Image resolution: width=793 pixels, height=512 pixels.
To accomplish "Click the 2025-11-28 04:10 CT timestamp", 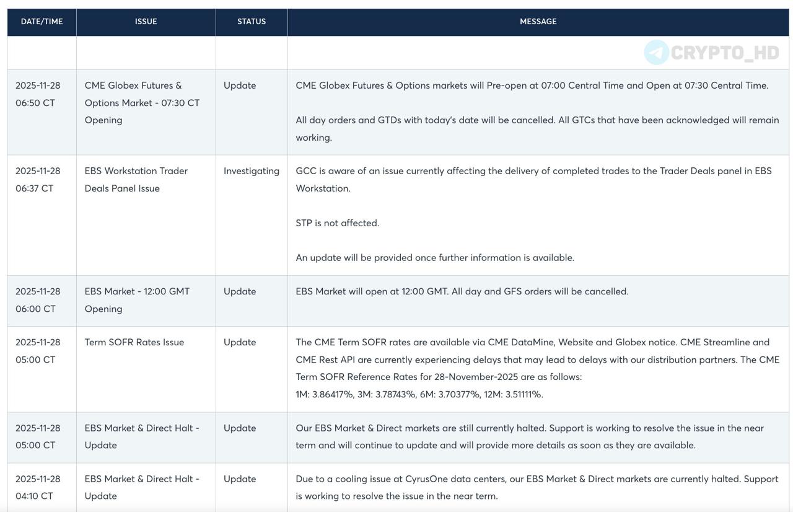I will click(38, 487).
